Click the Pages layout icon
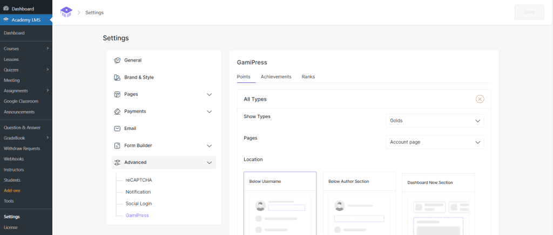The height and width of the screenshot is (235, 553). [117, 94]
